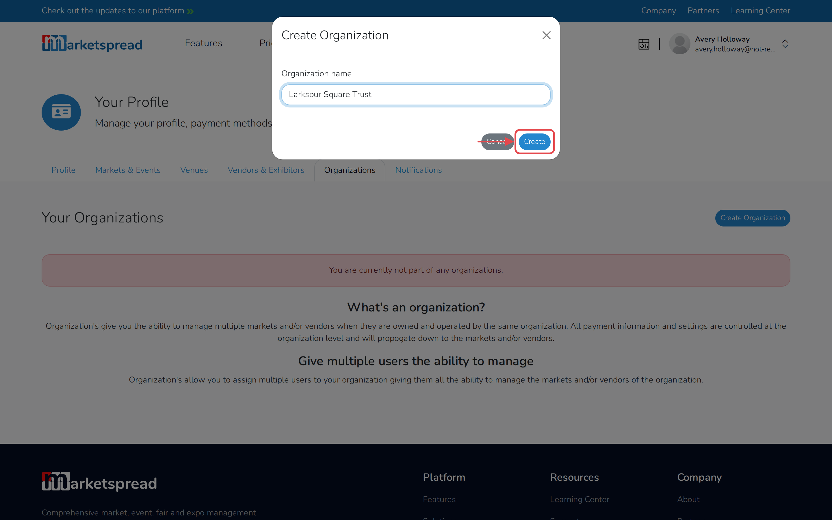Open the dashboard grid icon in header
Screen dimensions: 832x520
(644, 44)
